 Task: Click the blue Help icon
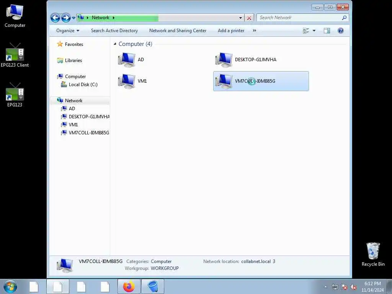340,31
